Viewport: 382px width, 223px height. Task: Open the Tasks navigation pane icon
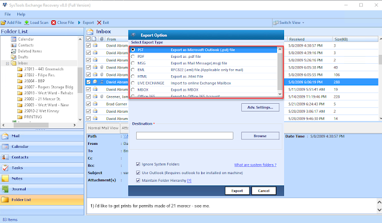[5, 168]
